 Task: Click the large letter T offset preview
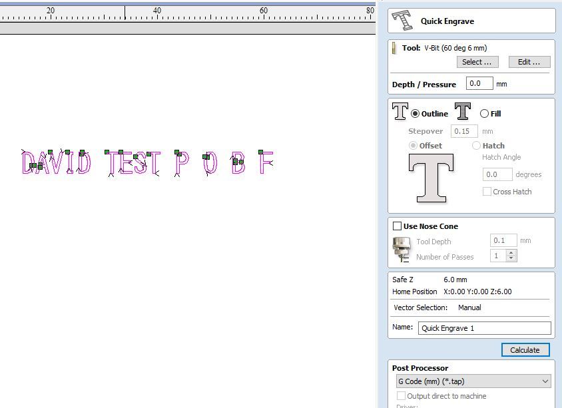point(430,178)
